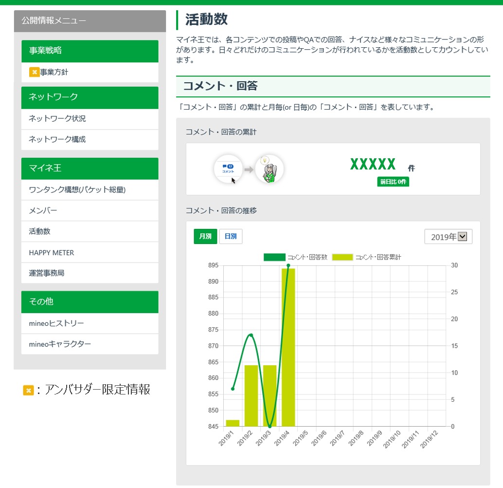Select 活動数 in the sidebar
The width and height of the screenshot is (503, 488).
tap(40, 231)
